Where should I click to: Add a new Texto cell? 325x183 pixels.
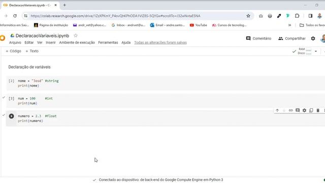(x=32, y=51)
